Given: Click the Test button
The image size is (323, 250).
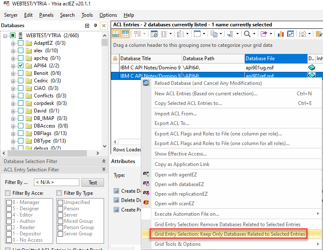Looking at the screenshot, I should (x=93, y=182).
